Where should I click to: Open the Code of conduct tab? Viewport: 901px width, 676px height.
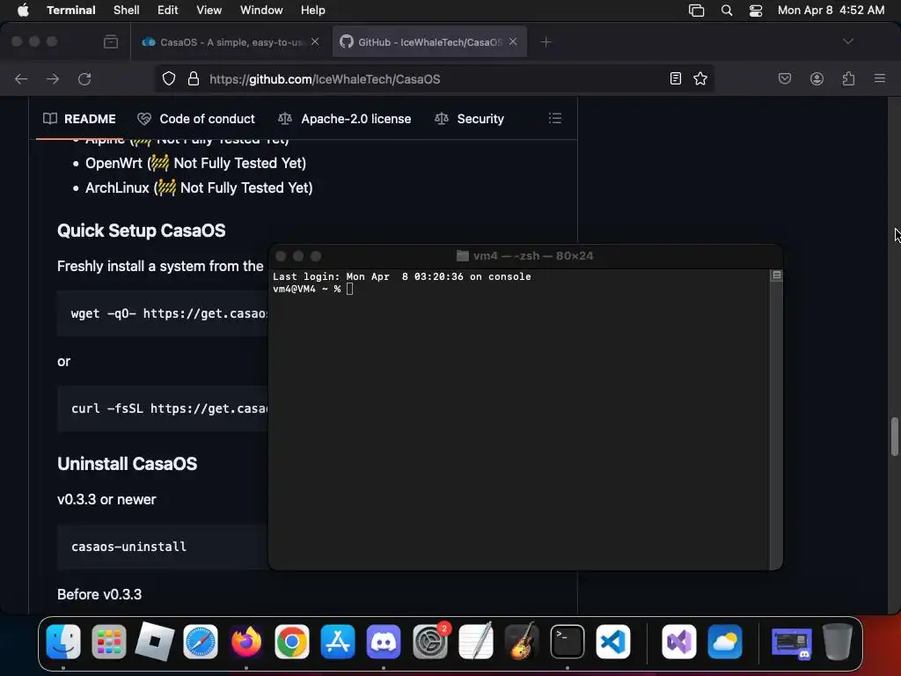pyautogui.click(x=196, y=119)
